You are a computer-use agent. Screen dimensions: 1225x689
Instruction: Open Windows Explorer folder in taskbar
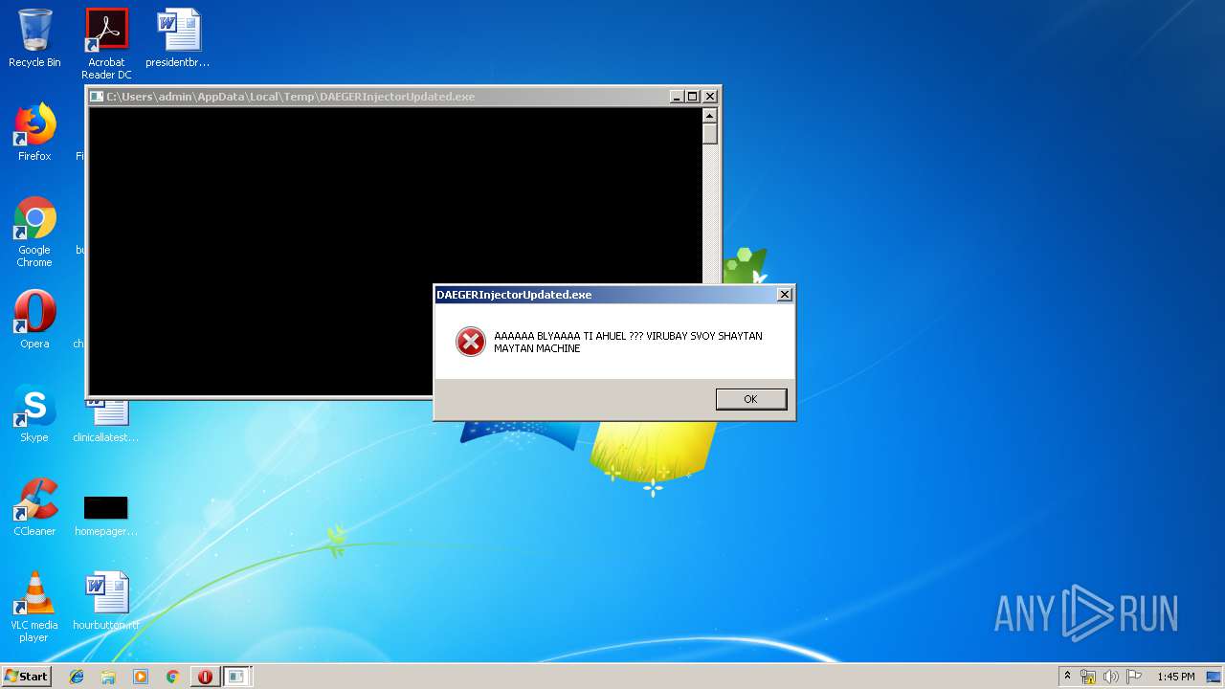coord(108,677)
